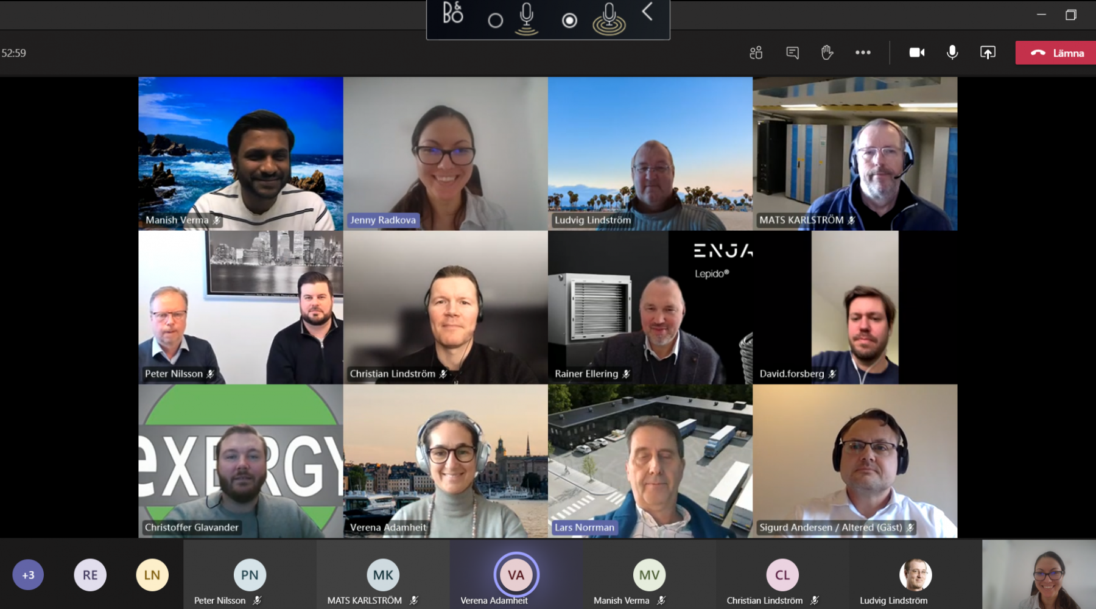Click the Jenny Radkova name label
The width and height of the screenshot is (1096, 609).
pyautogui.click(x=383, y=220)
